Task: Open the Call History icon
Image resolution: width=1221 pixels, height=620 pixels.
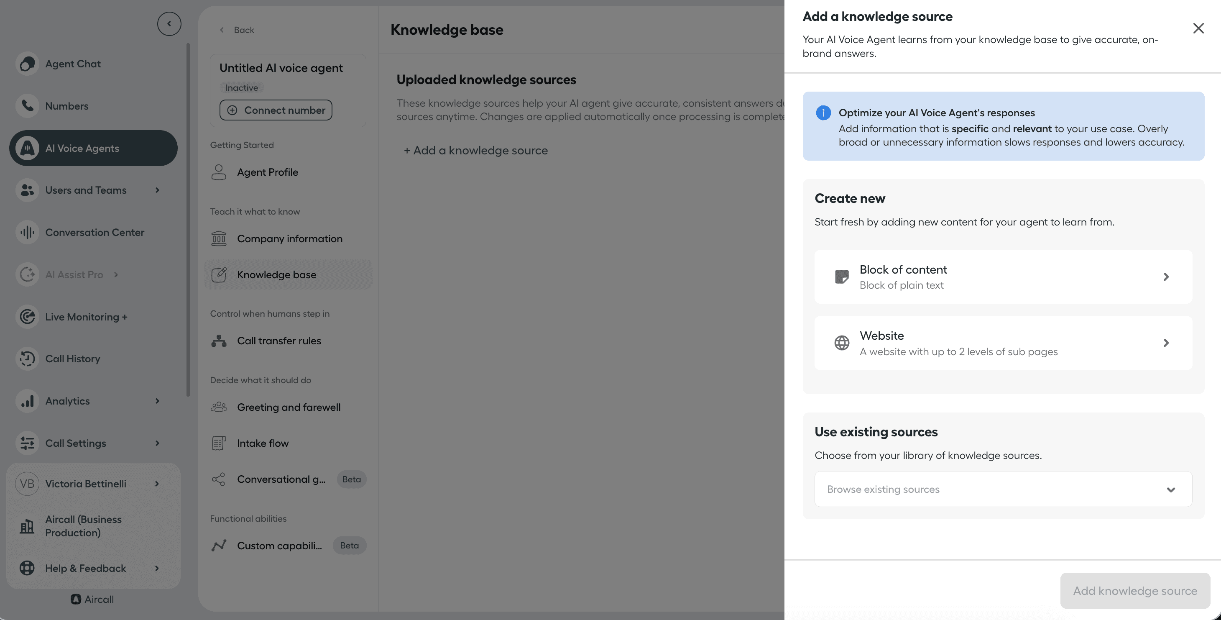Action: [x=27, y=359]
